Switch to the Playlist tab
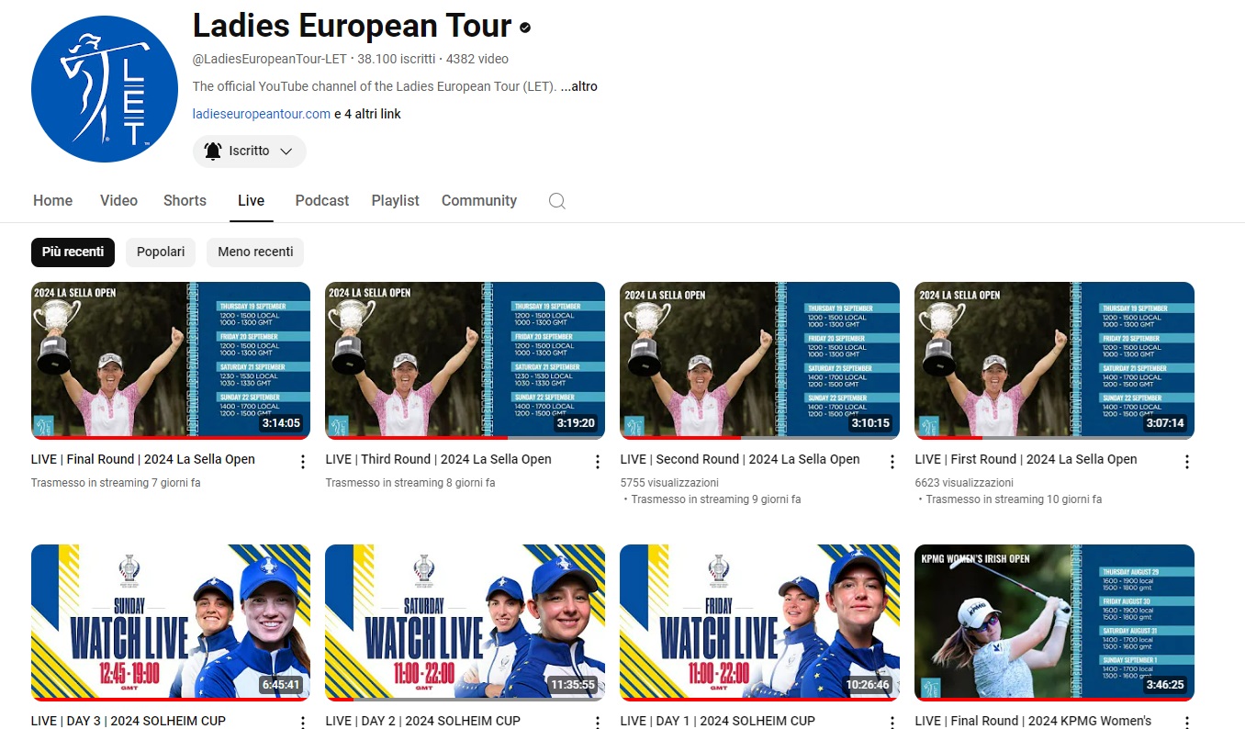Screen dimensions: 1245x729 (x=395, y=201)
